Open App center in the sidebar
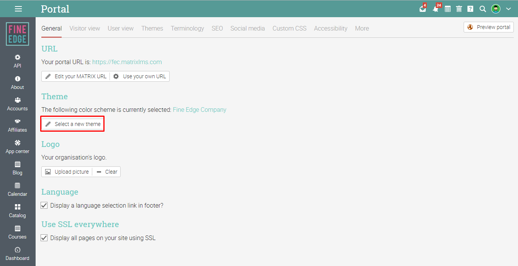Screen dimensions: 518x266 (x=18, y=147)
